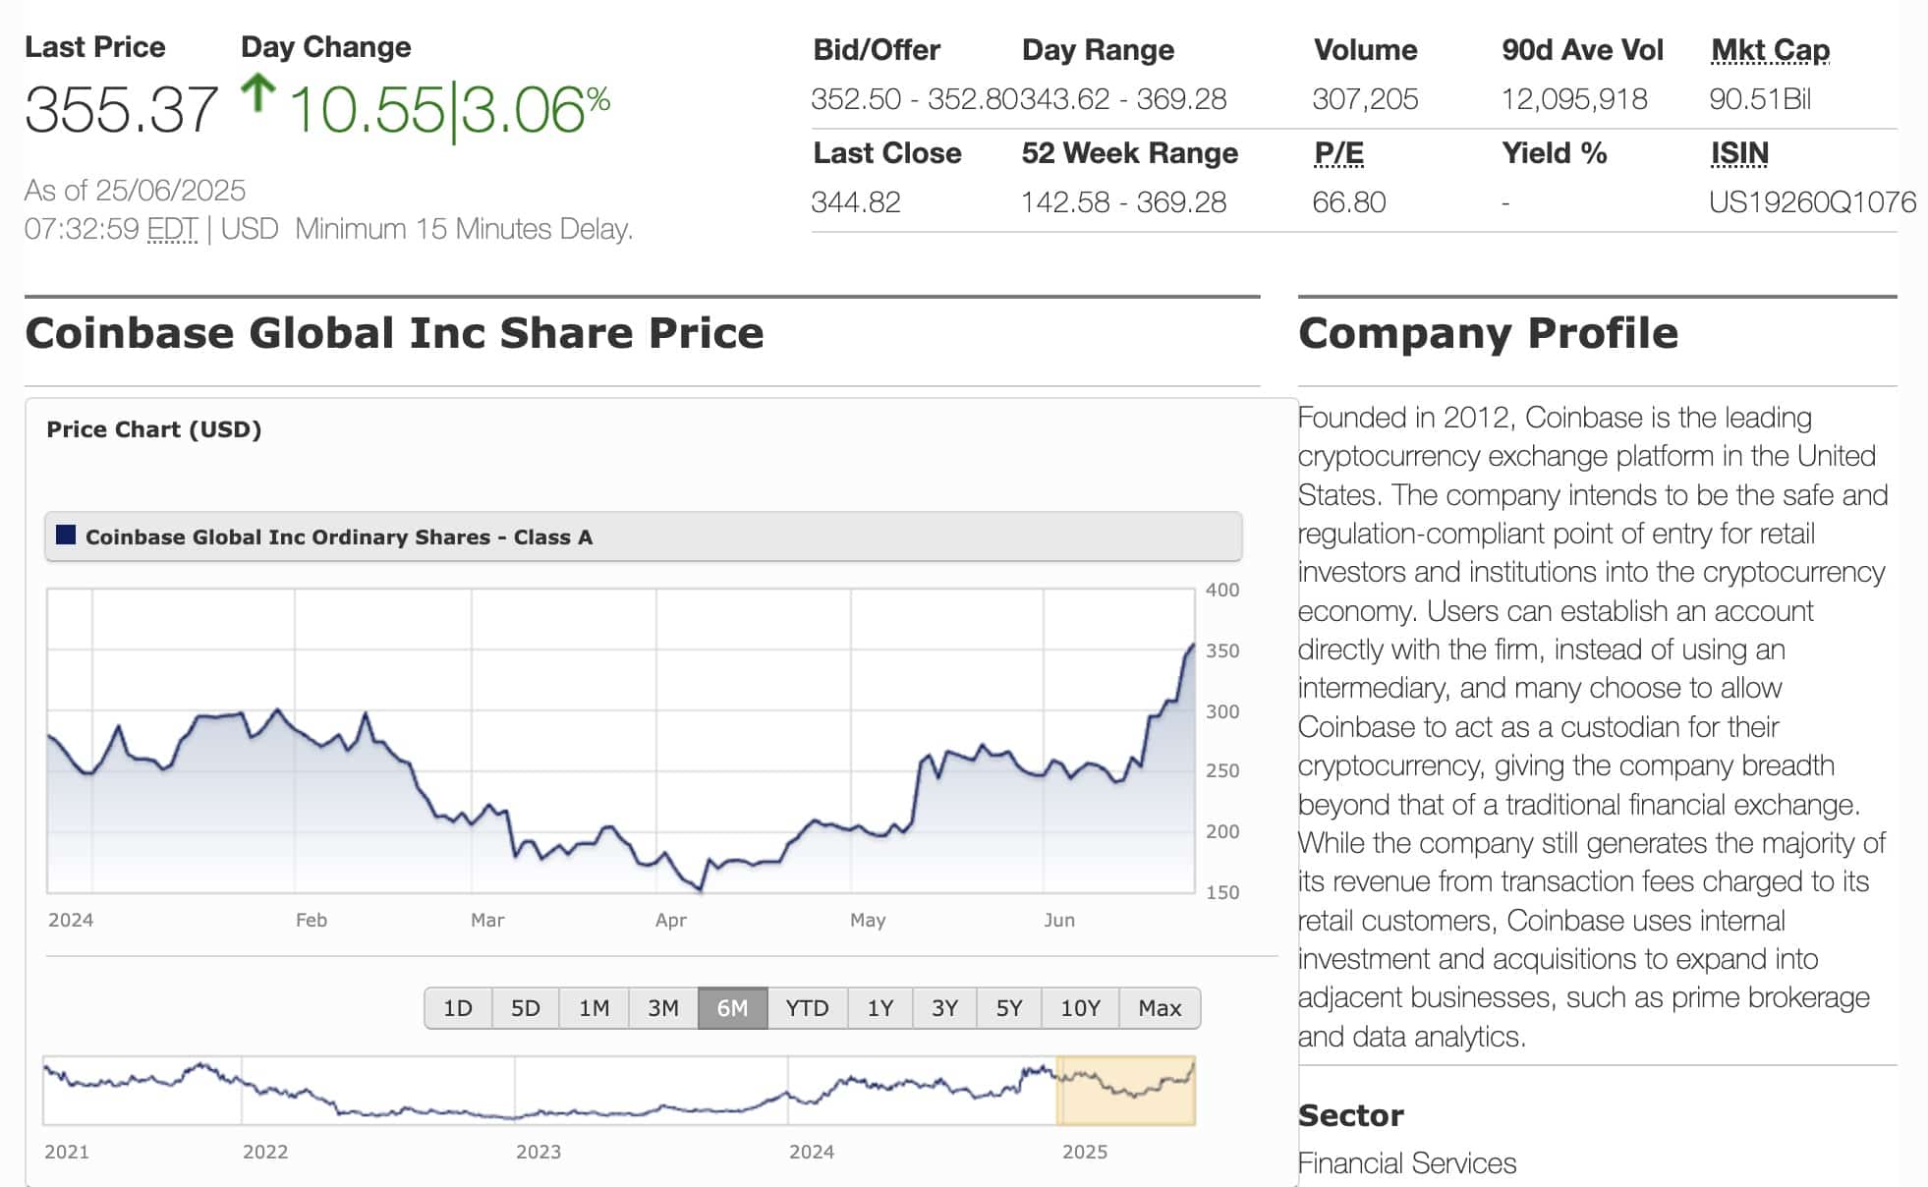The width and height of the screenshot is (1928, 1187).
Task: Switch to the 3M price view
Action: [x=664, y=1007]
